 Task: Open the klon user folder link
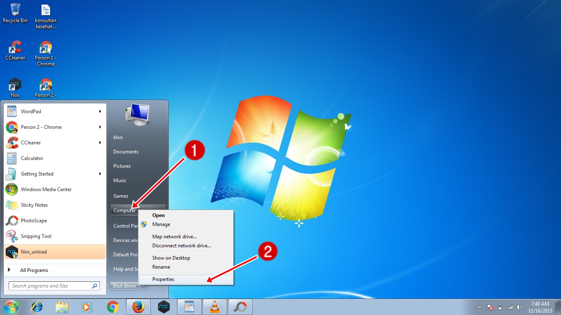(x=118, y=137)
